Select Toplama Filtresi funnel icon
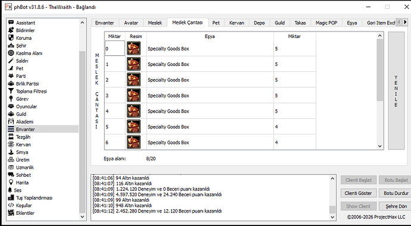 11,91
